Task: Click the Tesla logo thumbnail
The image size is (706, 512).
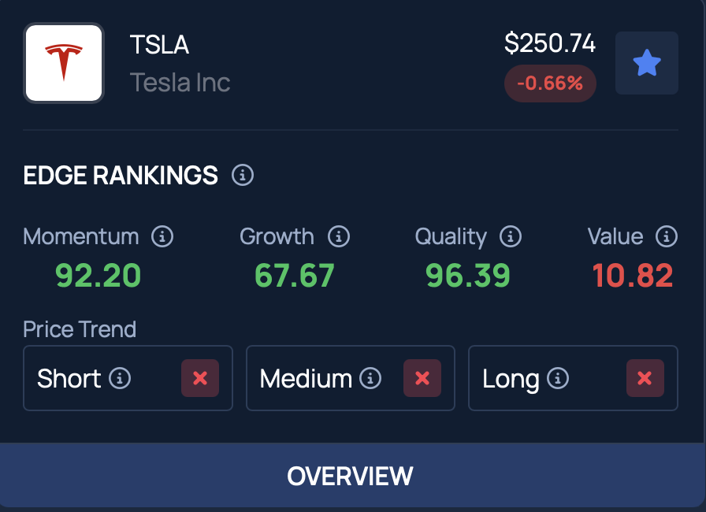Action: pos(64,63)
